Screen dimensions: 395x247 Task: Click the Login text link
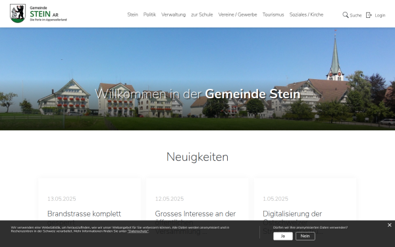point(380,15)
